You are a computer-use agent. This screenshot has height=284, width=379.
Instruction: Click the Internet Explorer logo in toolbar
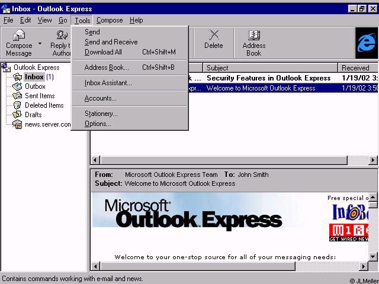pyautogui.click(x=367, y=43)
